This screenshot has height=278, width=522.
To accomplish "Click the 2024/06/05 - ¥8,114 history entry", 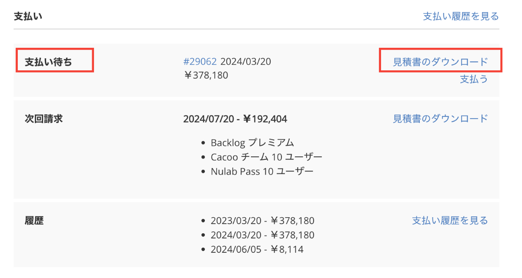I will tap(257, 249).
